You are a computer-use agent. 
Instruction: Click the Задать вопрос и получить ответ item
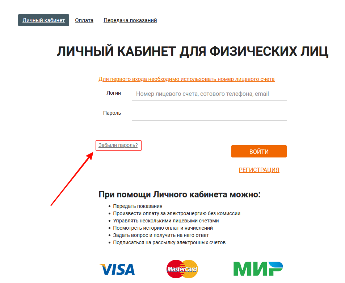click(x=161, y=235)
